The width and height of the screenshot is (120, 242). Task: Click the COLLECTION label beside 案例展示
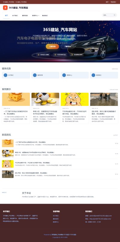pos(114,90)
